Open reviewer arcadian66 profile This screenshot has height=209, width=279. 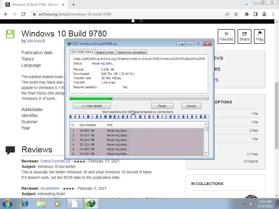[x=50, y=188]
